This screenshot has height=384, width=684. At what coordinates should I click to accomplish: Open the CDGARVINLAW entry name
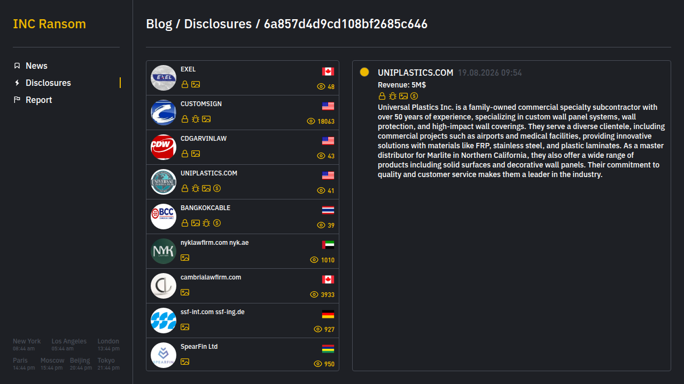[204, 139]
